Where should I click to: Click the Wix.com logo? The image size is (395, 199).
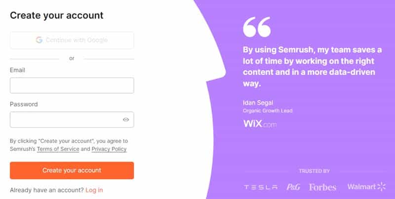pos(260,124)
